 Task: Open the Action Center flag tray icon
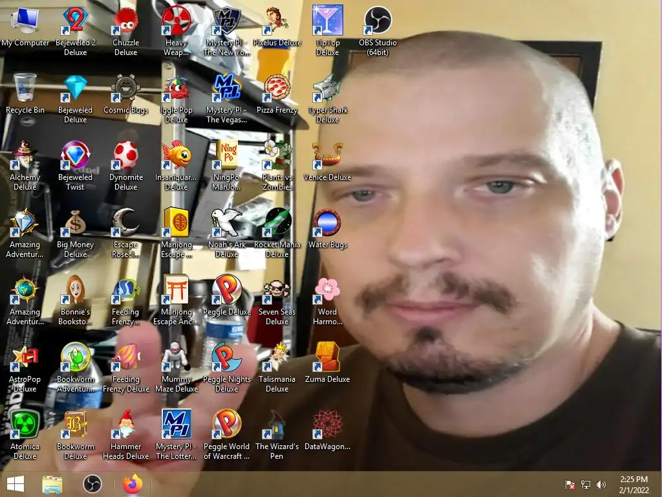[x=570, y=484]
